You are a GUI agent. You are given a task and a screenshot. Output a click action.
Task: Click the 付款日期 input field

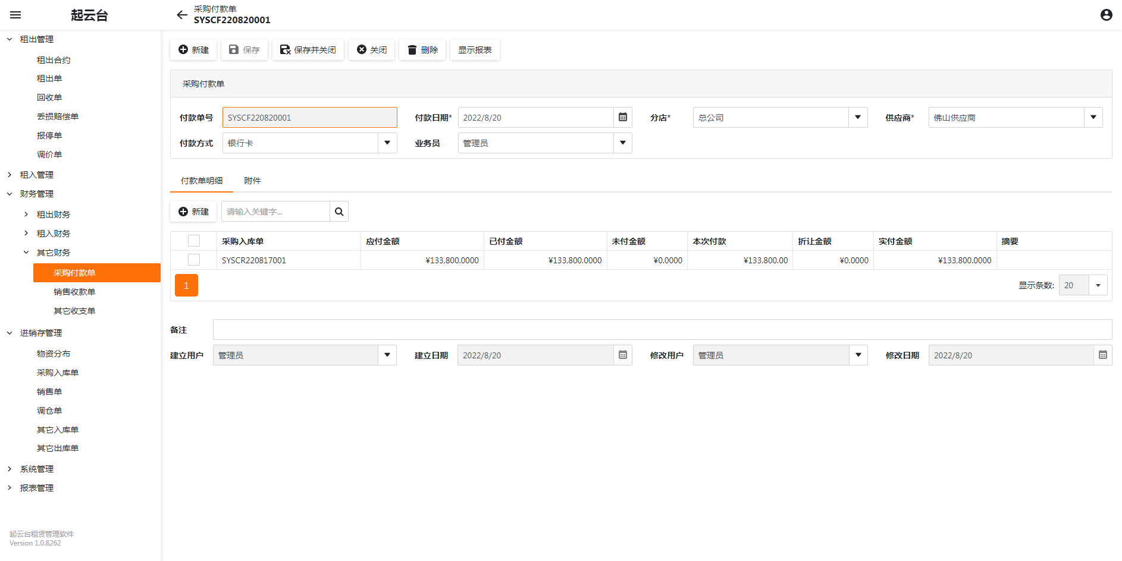pos(536,118)
